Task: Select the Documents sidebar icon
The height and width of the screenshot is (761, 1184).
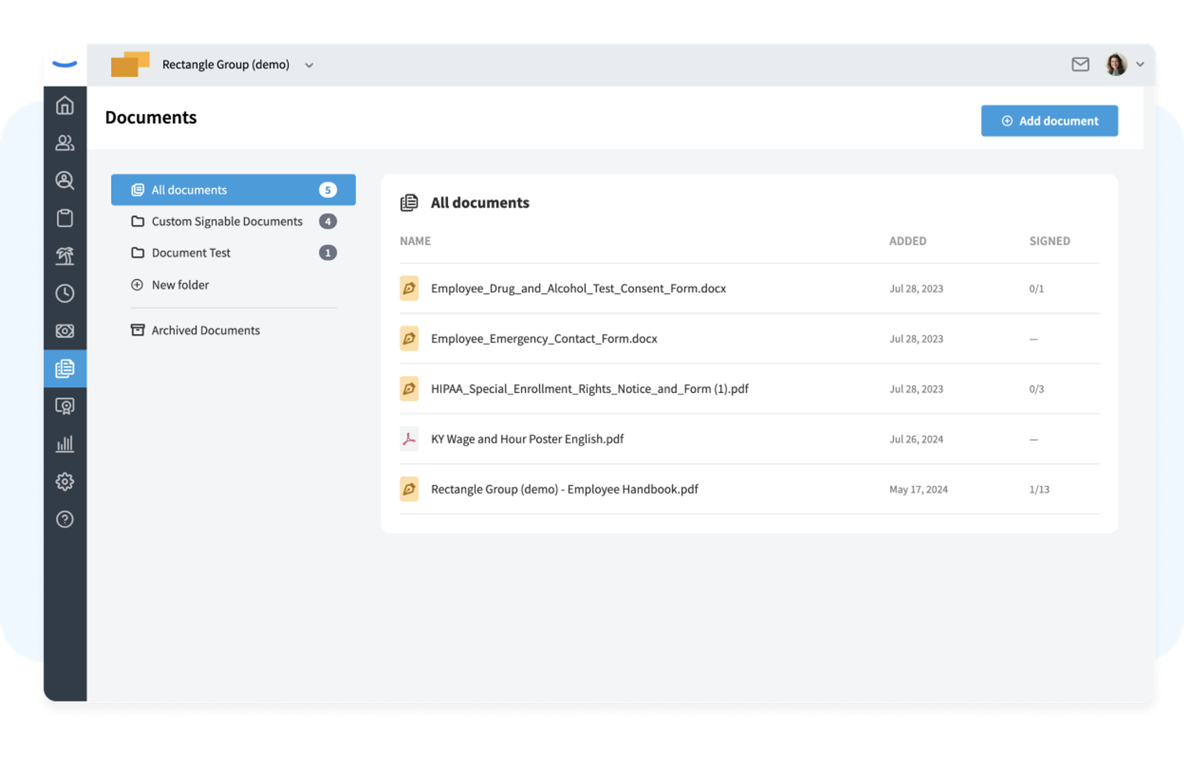Action: (65, 369)
